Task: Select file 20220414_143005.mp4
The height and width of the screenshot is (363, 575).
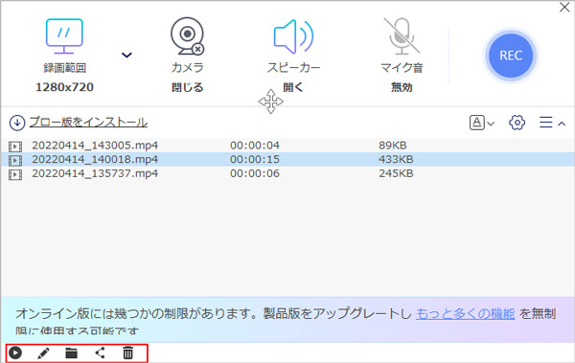Action: [x=95, y=146]
